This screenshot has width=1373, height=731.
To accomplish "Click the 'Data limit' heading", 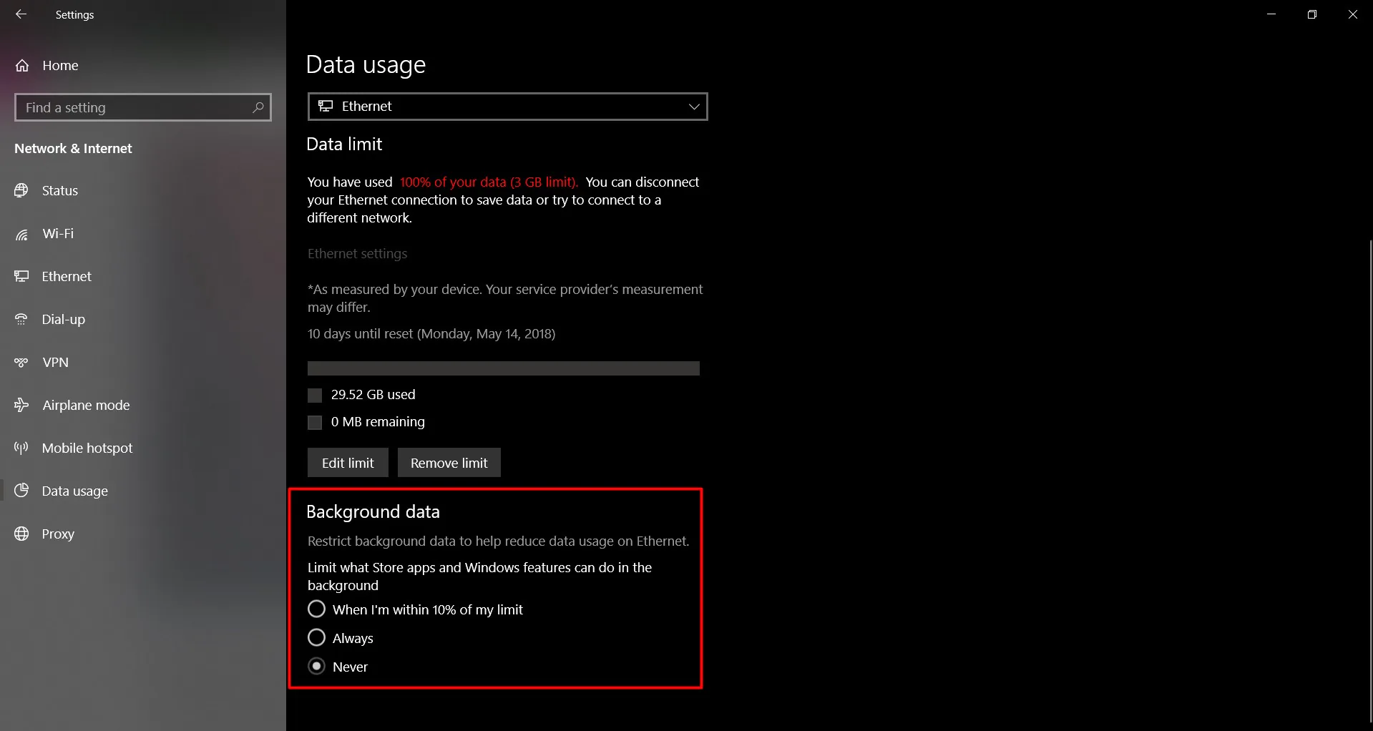I will click(344, 144).
